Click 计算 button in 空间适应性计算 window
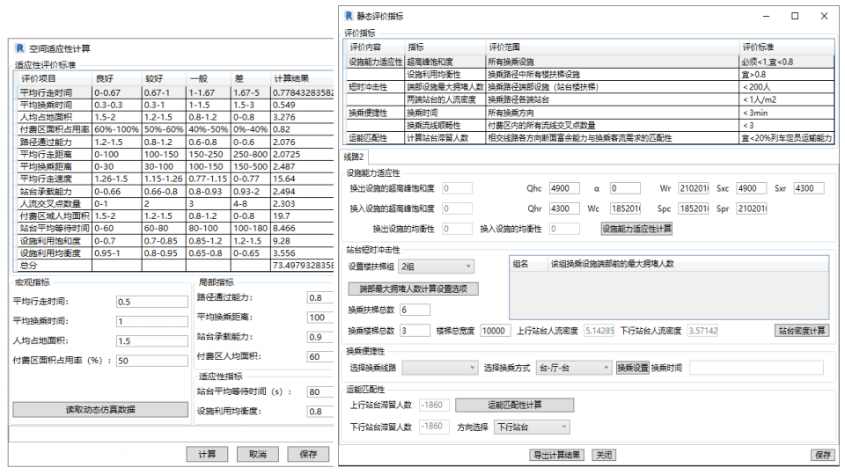The height and width of the screenshot is (475, 845). pyautogui.click(x=207, y=455)
